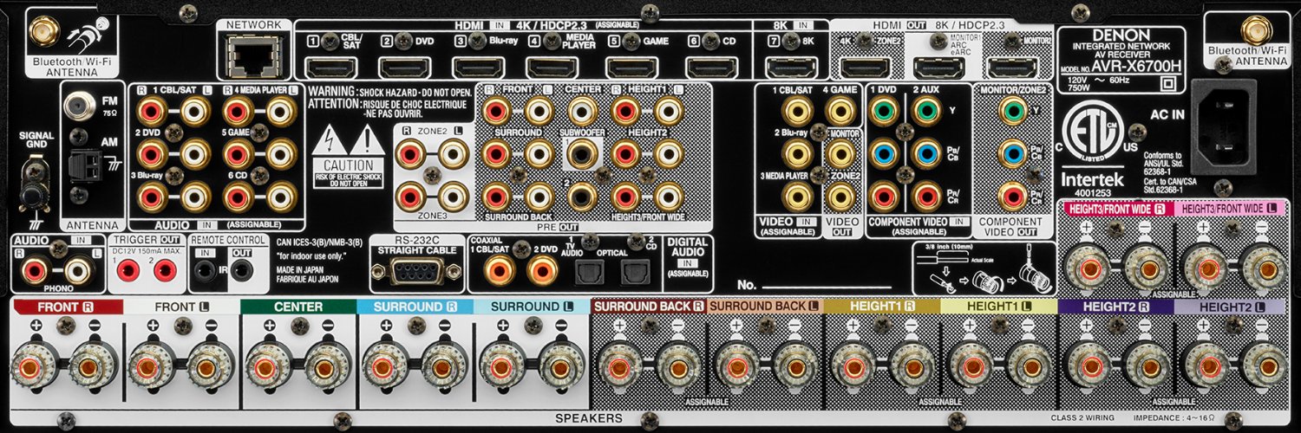
Task: Click COAXIAL 2 DVD digital jack
Action: (x=542, y=272)
